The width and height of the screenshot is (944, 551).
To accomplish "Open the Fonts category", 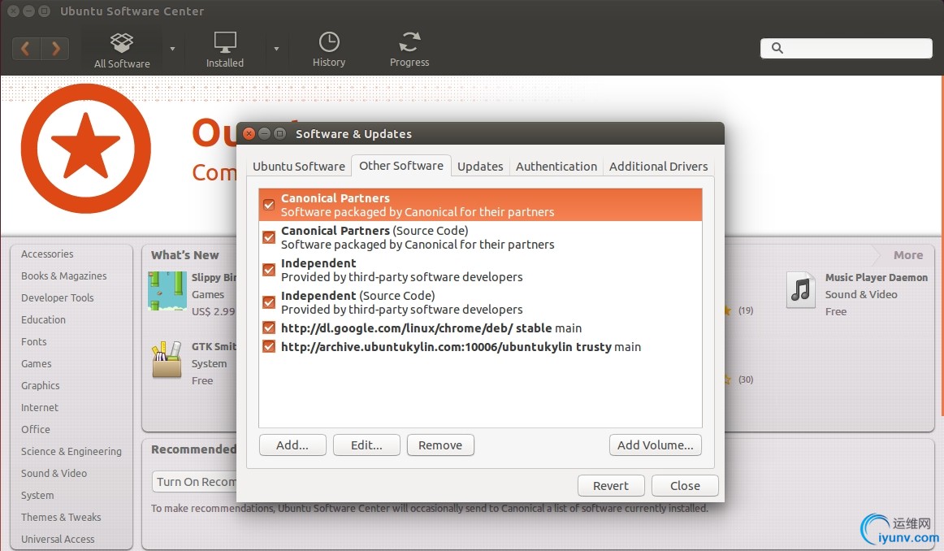I will click(x=34, y=342).
